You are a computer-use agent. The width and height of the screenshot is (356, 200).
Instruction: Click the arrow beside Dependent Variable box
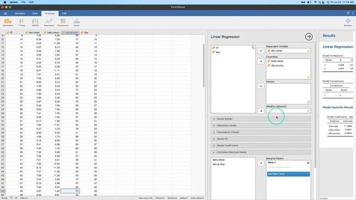click(x=261, y=51)
